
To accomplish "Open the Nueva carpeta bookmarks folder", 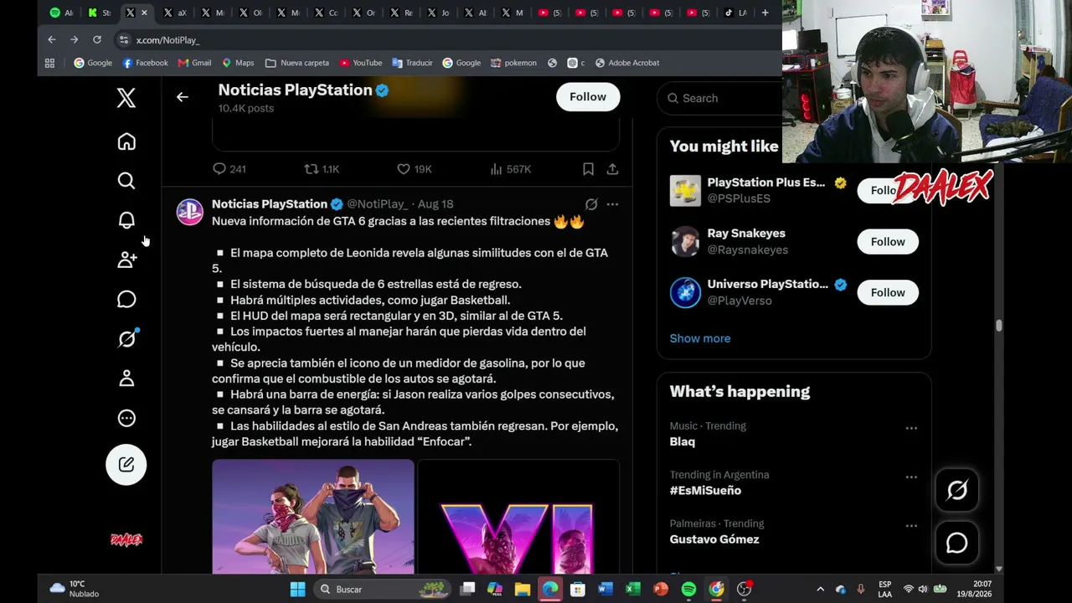I will coord(297,63).
